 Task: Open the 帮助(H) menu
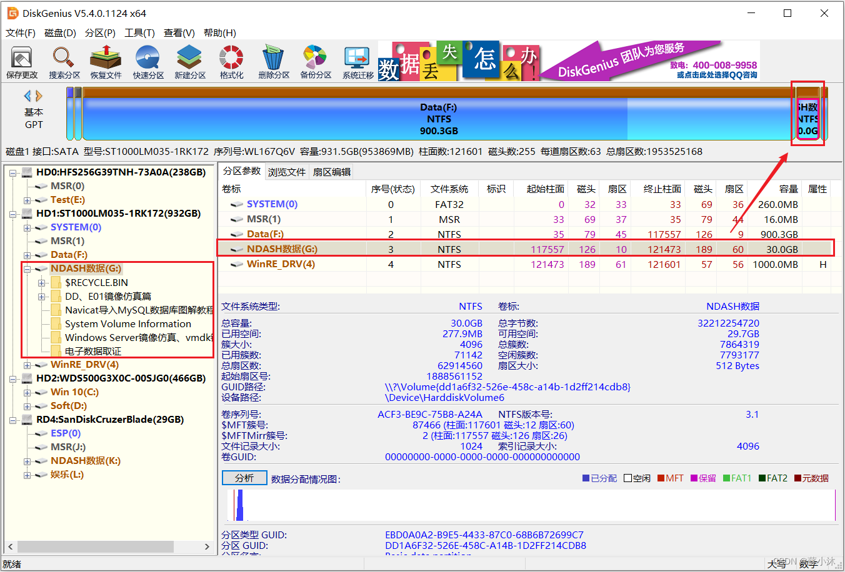click(219, 32)
